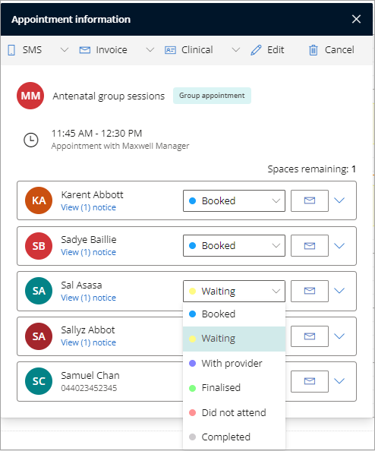Click the SMS phone icon
375x451 pixels.
[x=11, y=50]
